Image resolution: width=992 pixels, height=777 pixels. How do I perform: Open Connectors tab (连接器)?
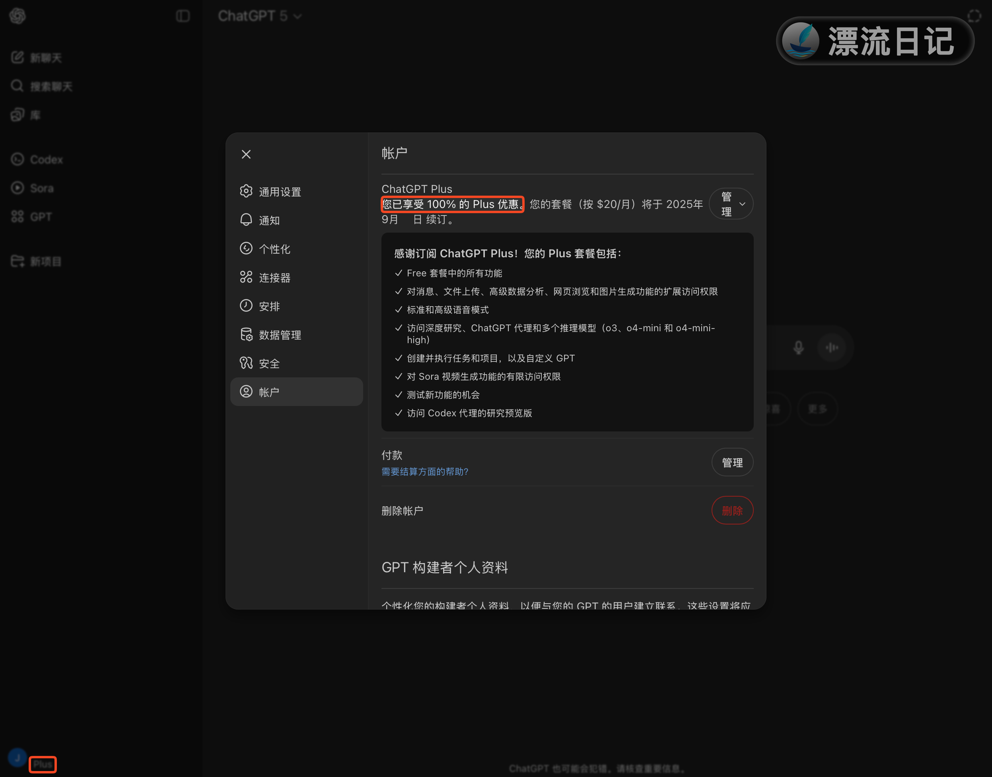tap(296, 278)
